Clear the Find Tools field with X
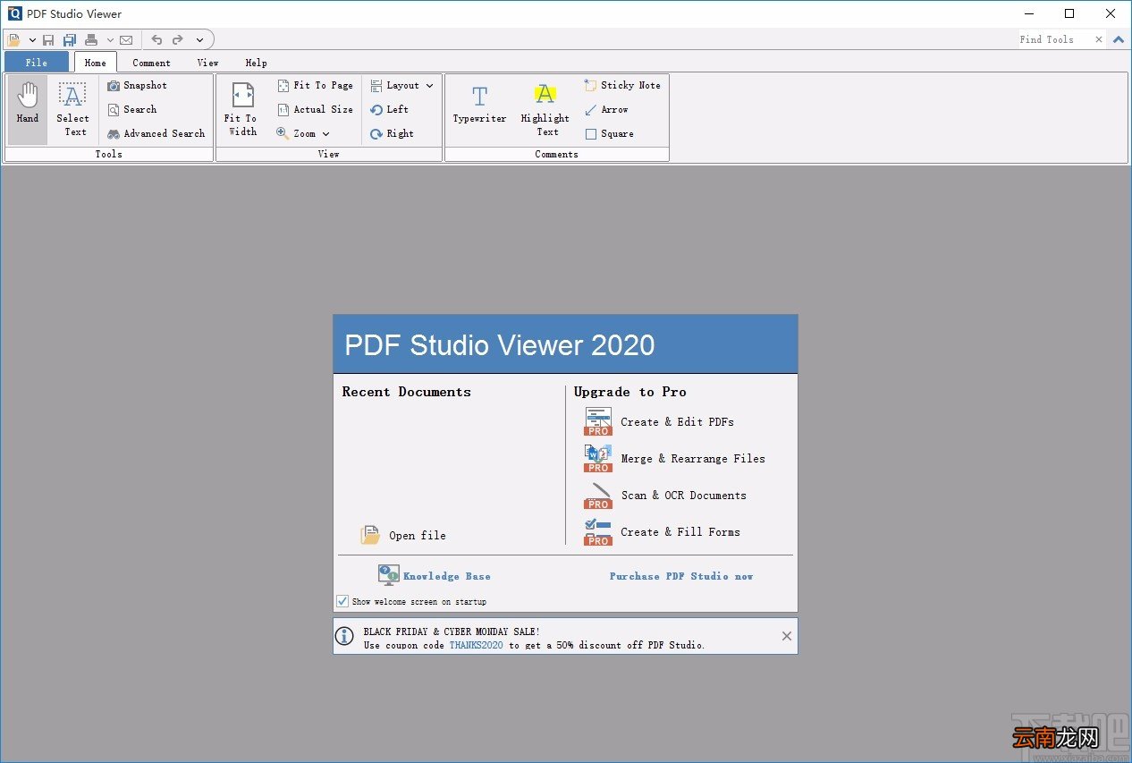The image size is (1132, 763). (x=1099, y=39)
